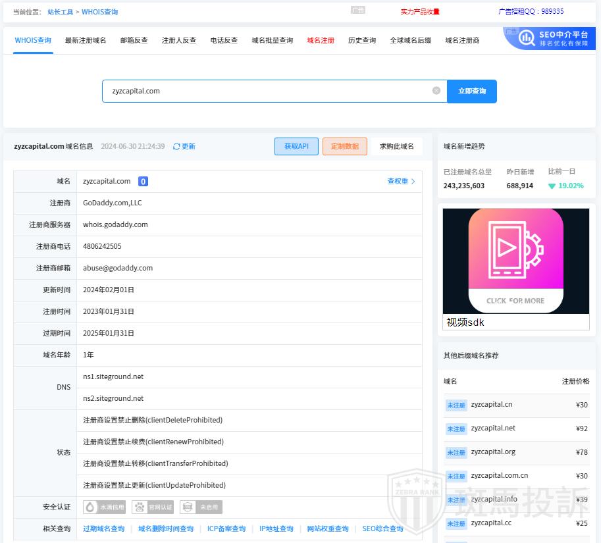The width and height of the screenshot is (601, 543).
Task: Open the 过期域名查询 related link
Action: click(103, 529)
